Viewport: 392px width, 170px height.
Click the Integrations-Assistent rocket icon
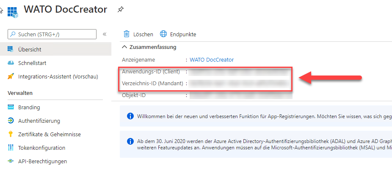point(11,76)
